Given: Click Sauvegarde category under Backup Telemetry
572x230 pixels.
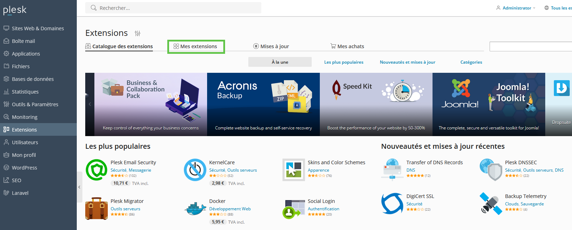Looking at the screenshot, I should (532, 204).
